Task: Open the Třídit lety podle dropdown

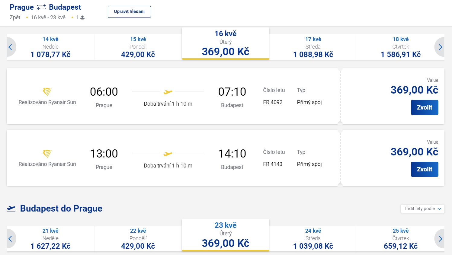Action: [x=422, y=209]
